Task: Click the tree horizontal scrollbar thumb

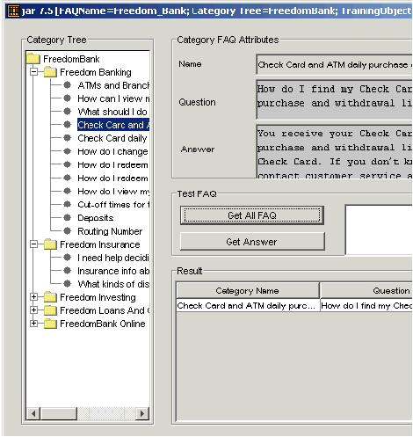Action: (59, 413)
